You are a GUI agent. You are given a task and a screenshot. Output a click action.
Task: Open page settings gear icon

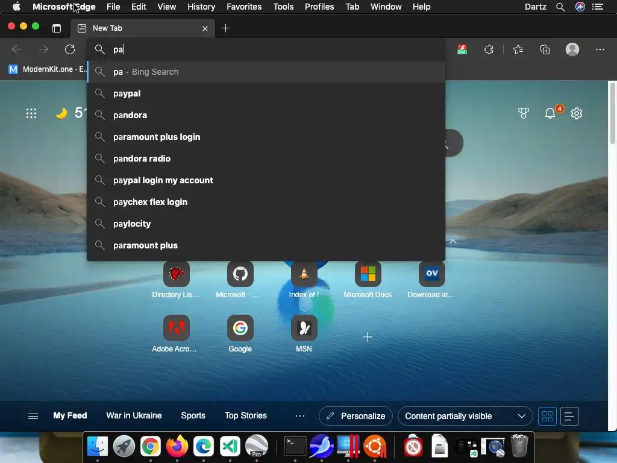coord(577,113)
